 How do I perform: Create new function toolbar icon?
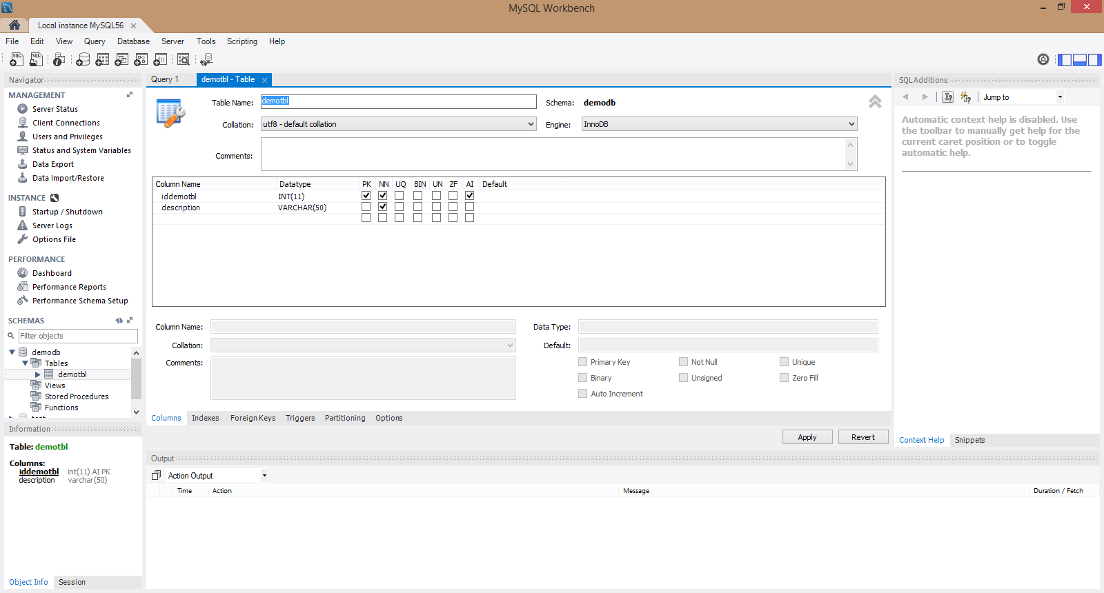pyautogui.click(x=160, y=59)
